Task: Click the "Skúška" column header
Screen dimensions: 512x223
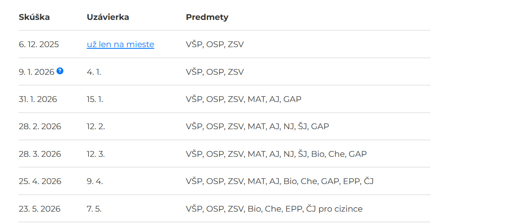Action: pyautogui.click(x=34, y=17)
